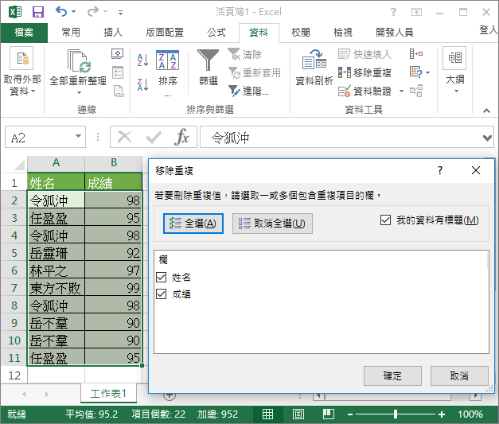Switch to Page Break Preview
The image size is (499, 424).
pyautogui.click(x=328, y=414)
